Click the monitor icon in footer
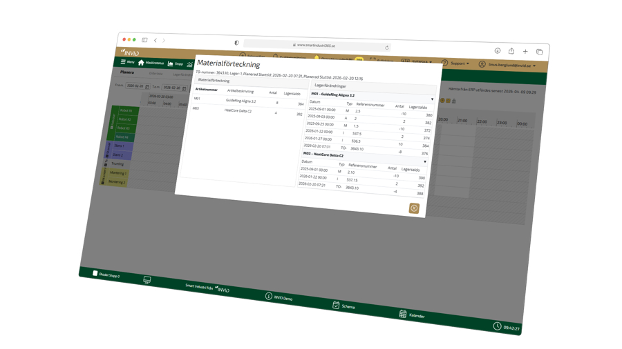 pyautogui.click(x=147, y=280)
